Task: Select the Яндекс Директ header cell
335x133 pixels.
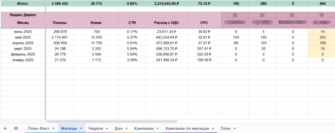Action: 23,15
